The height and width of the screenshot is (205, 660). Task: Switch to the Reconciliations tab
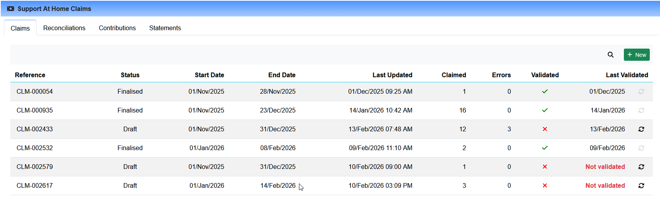[64, 28]
